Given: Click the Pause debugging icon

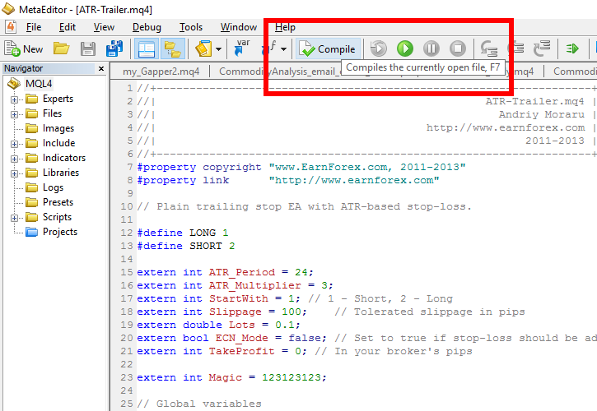Looking at the screenshot, I should (x=431, y=48).
